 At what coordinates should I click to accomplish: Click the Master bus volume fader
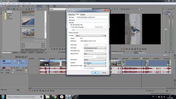point(166,30)
